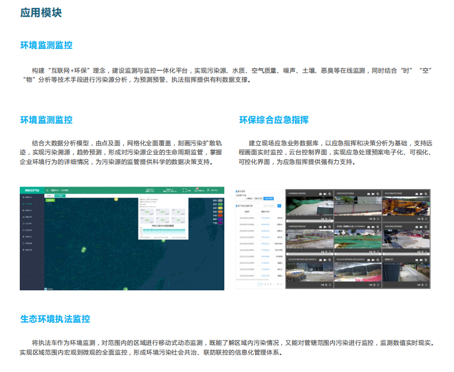Click the 73.5 value card in station popup

point(163,220)
